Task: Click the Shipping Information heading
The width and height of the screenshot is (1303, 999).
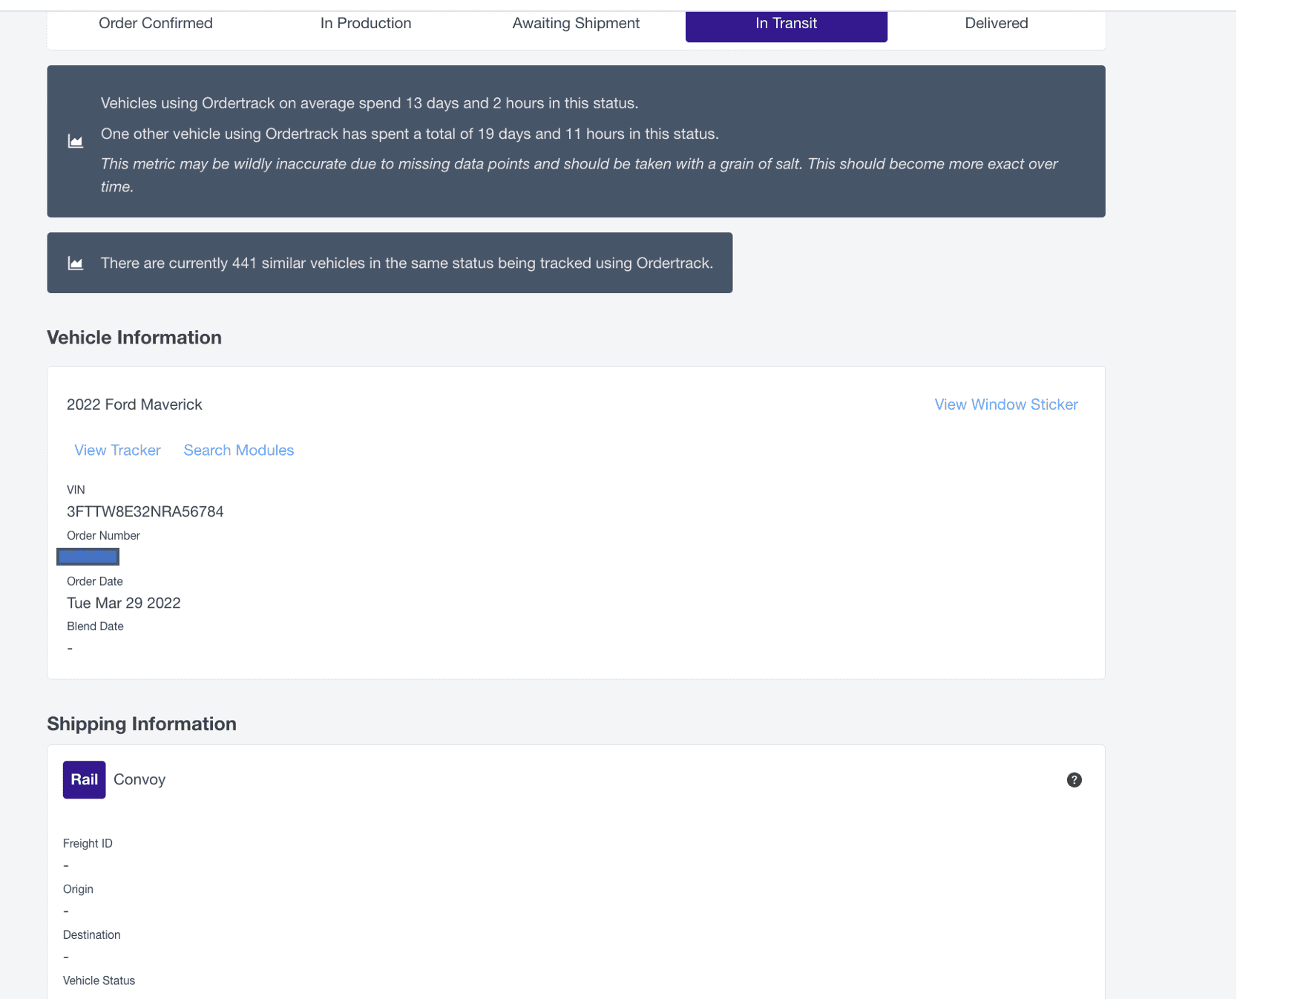Action: [x=142, y=724]
